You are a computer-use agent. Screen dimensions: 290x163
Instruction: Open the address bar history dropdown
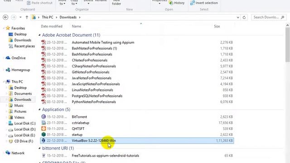point(238,17)
